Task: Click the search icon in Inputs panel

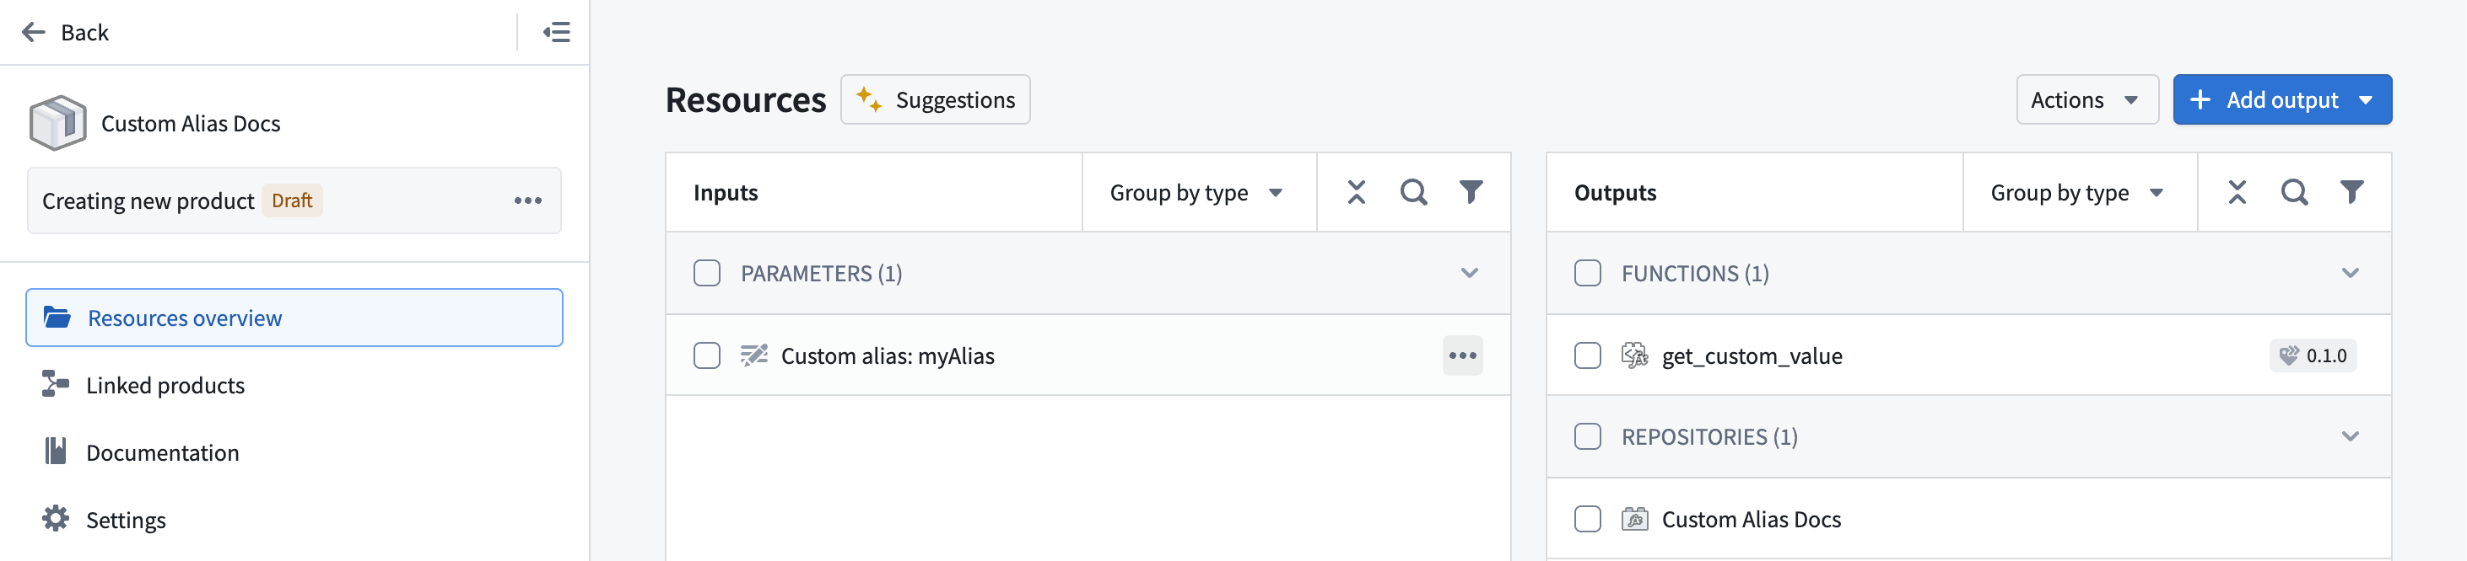Action: (x=1413, y=191)
